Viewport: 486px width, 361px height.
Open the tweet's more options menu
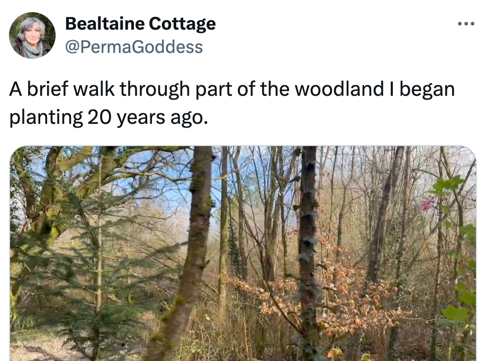[x=466, y=24]
